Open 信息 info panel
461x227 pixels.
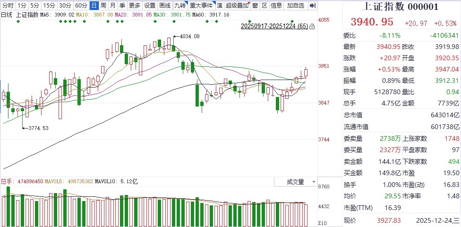tap(277, 6)
